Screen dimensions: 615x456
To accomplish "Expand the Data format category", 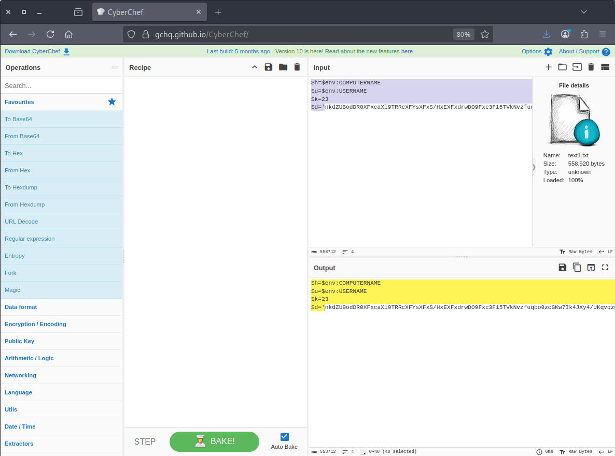I will coord(21,307).
